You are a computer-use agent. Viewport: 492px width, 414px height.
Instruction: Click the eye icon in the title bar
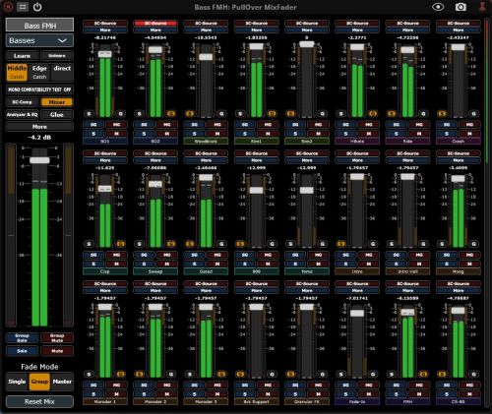(x=438, y=7)
